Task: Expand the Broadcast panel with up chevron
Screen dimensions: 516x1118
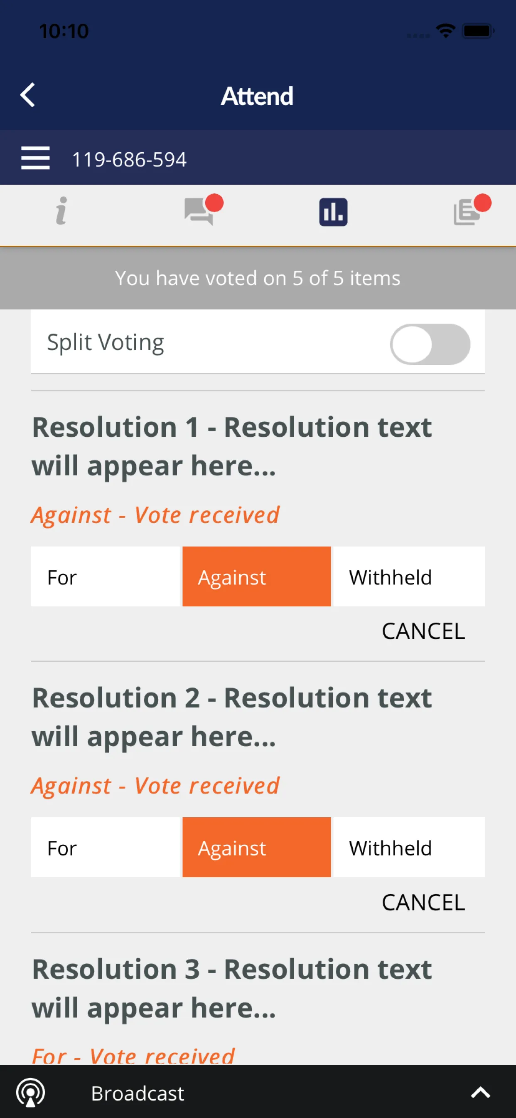Action: pos(480,1092)
